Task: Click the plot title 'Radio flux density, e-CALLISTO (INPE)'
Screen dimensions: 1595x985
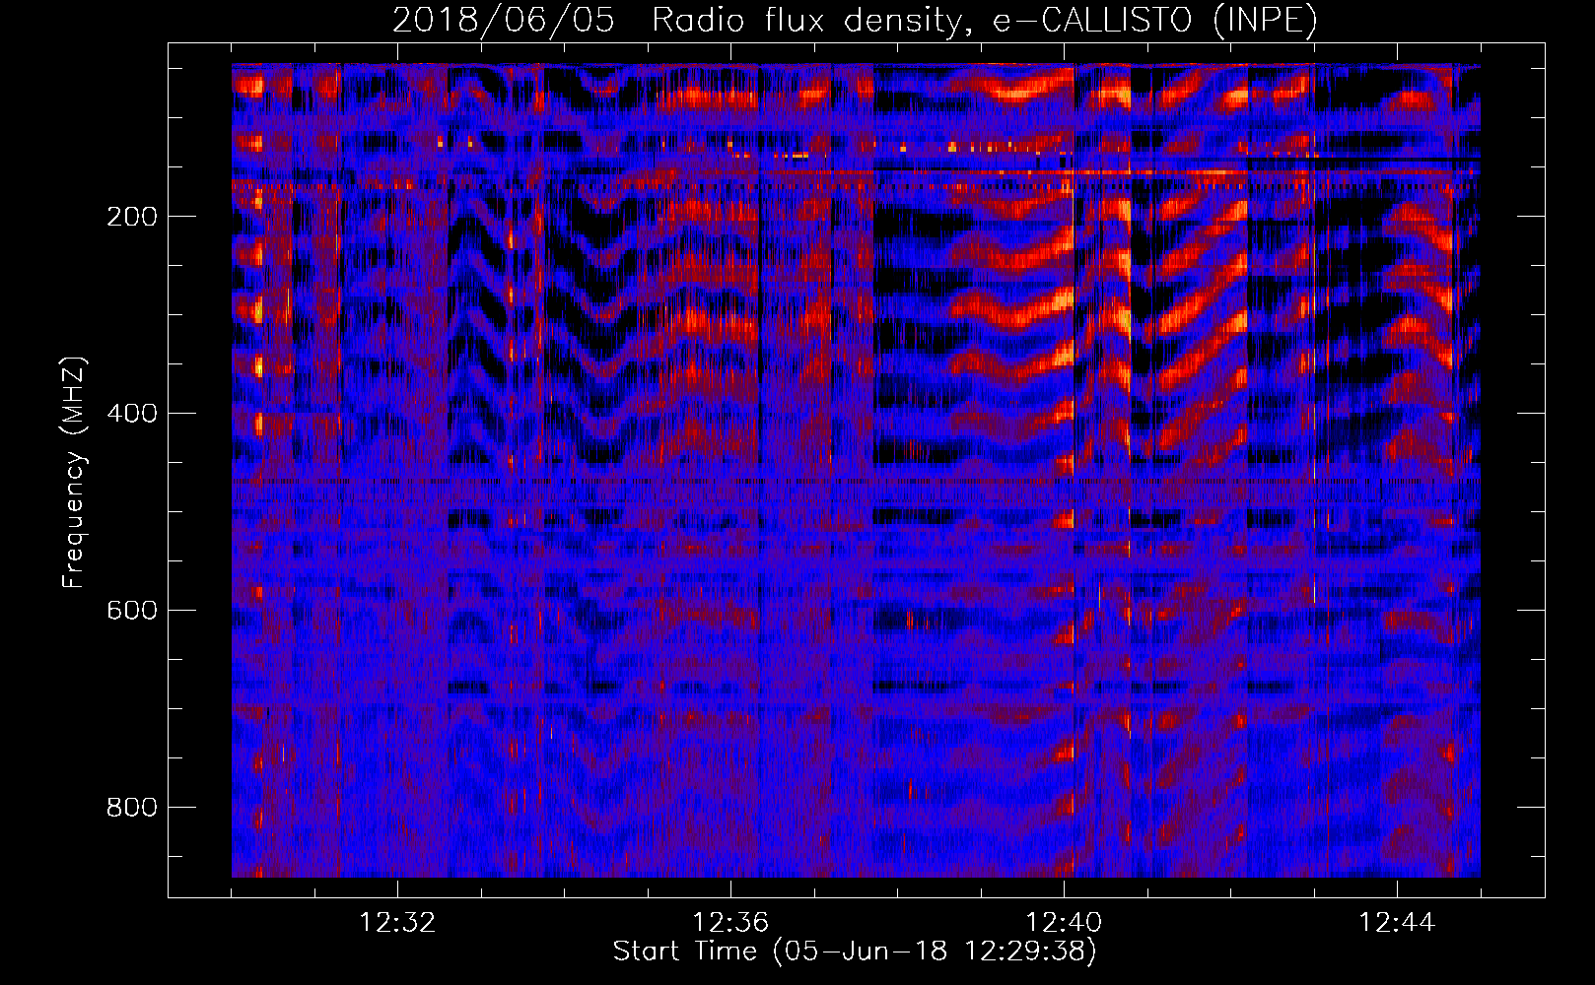Action: [984, 21]
